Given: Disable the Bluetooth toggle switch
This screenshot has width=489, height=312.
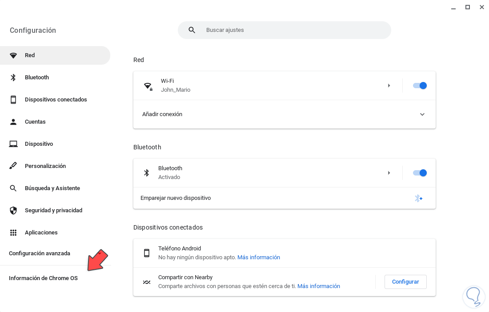Looking at the screenshot, I should click(420, 173).
